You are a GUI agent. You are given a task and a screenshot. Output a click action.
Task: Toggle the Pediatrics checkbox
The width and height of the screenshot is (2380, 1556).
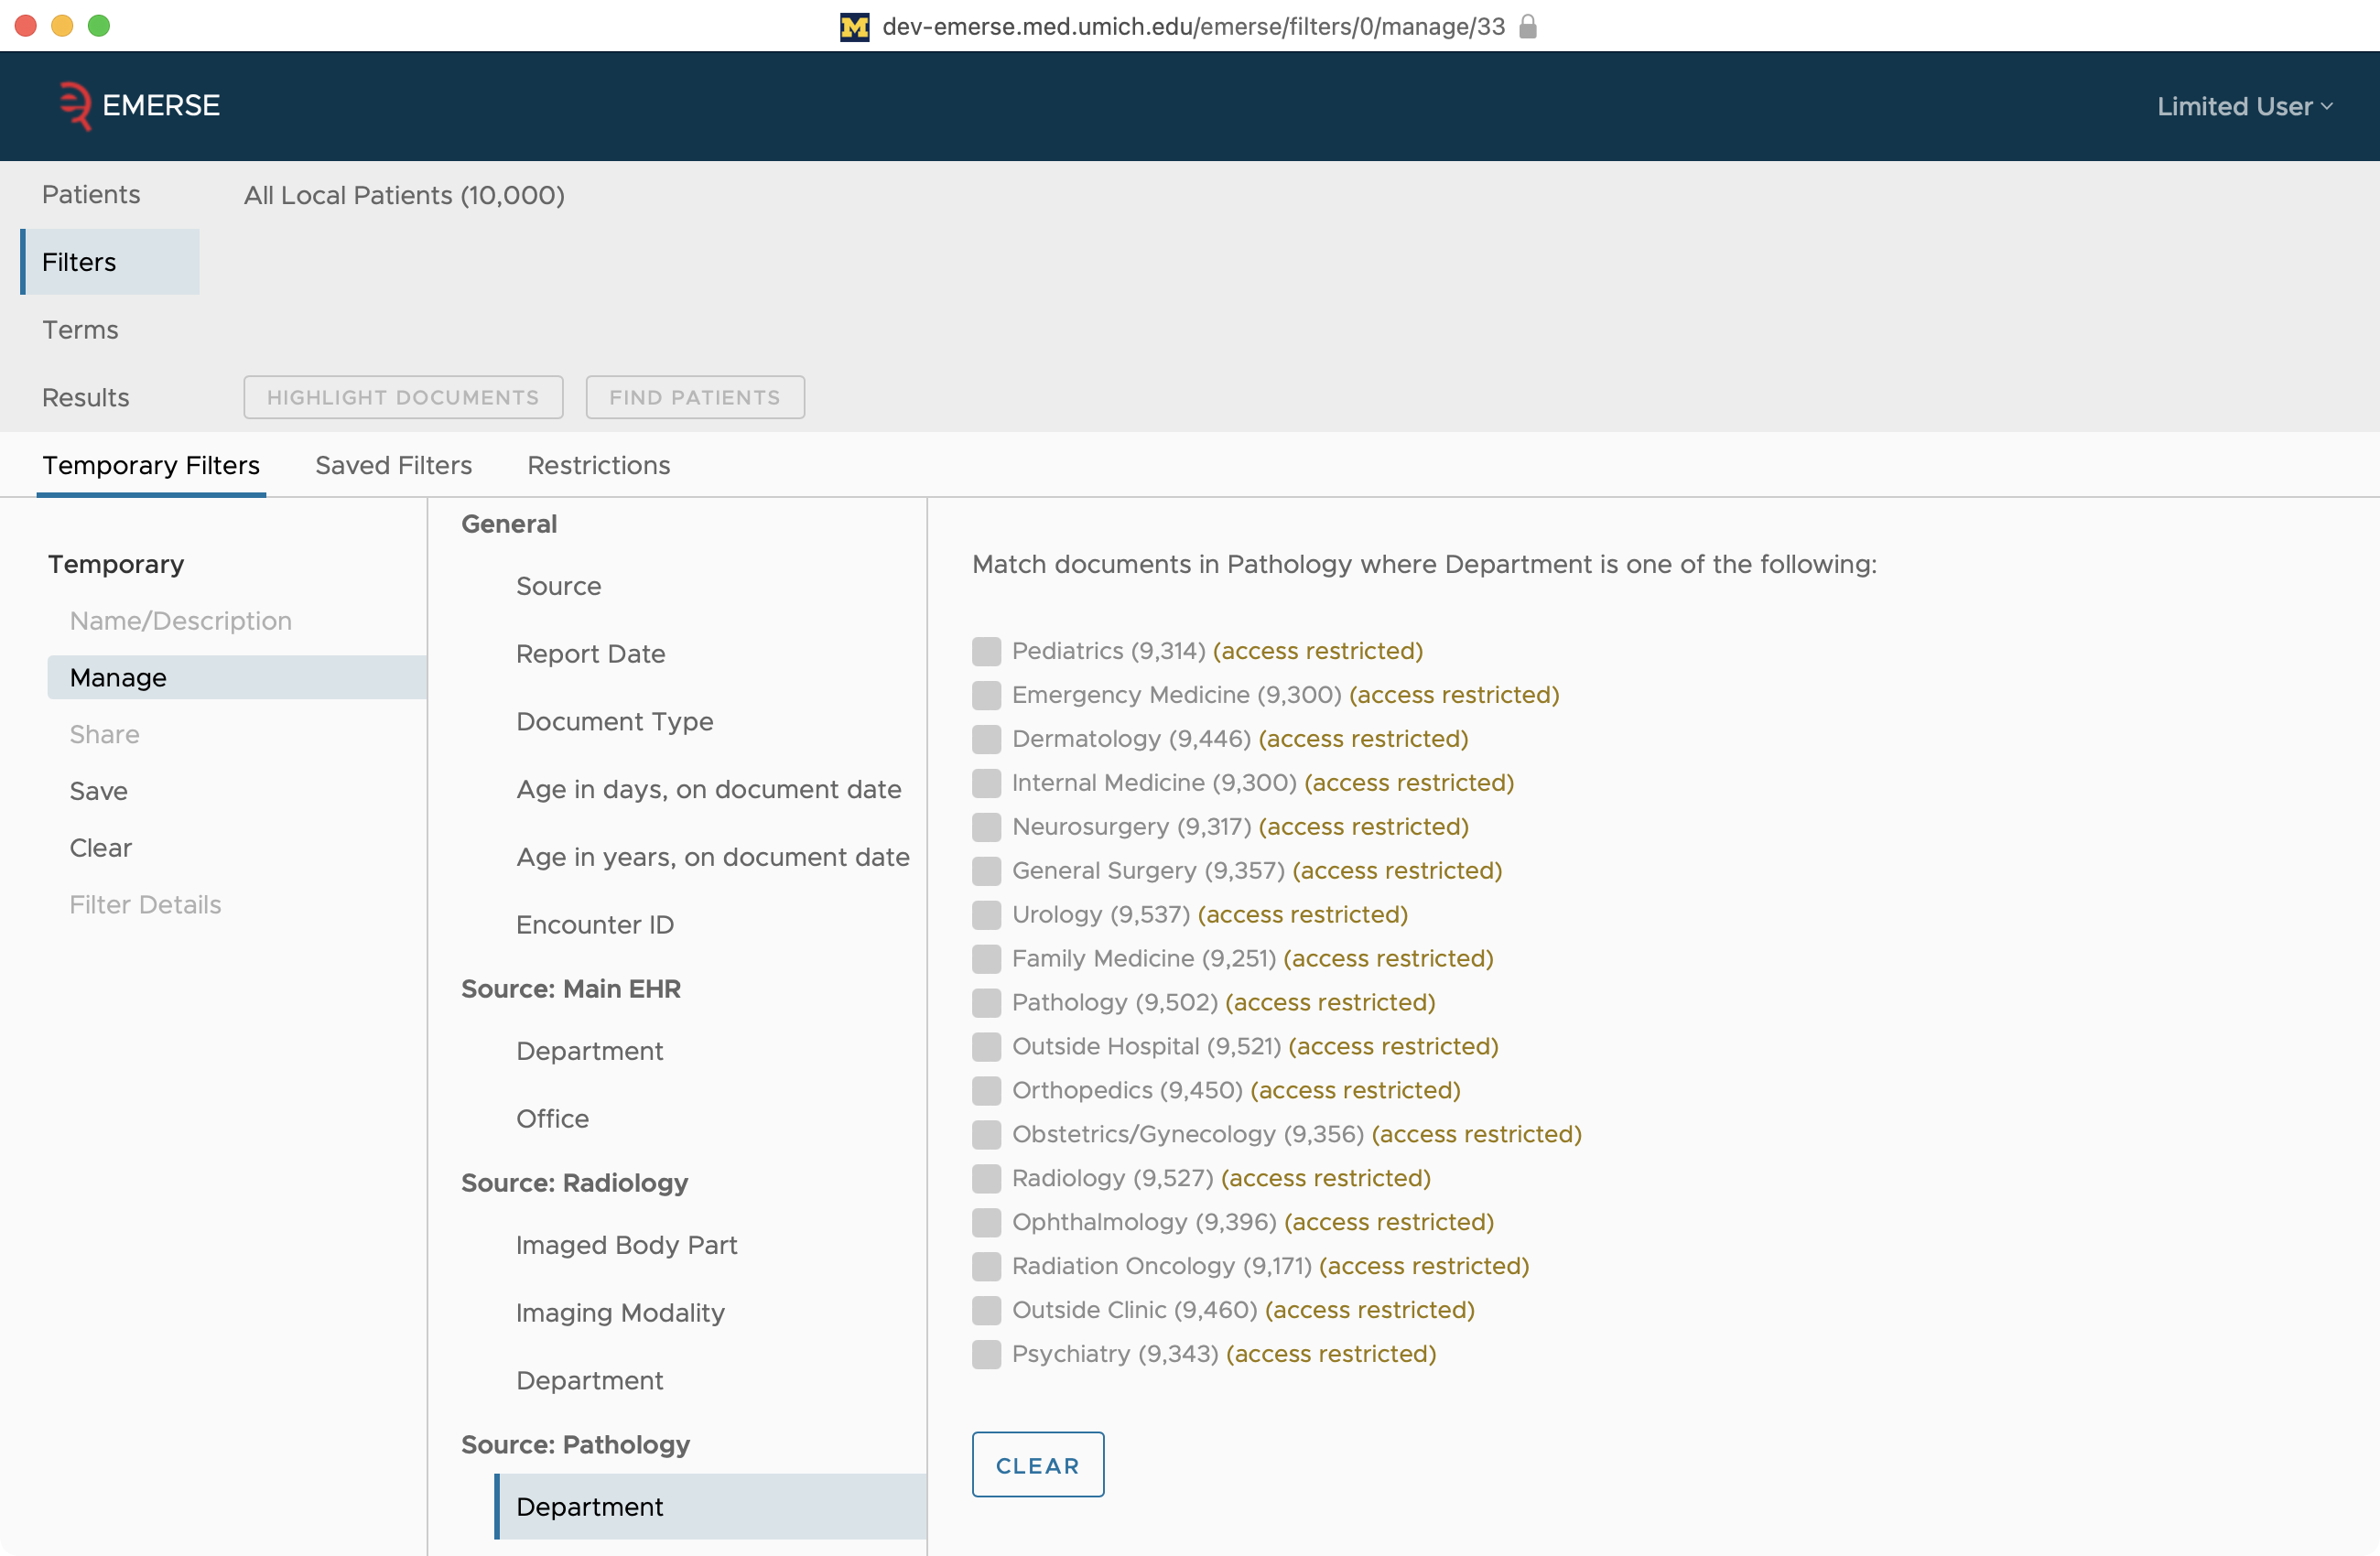[x=986, y=651]
